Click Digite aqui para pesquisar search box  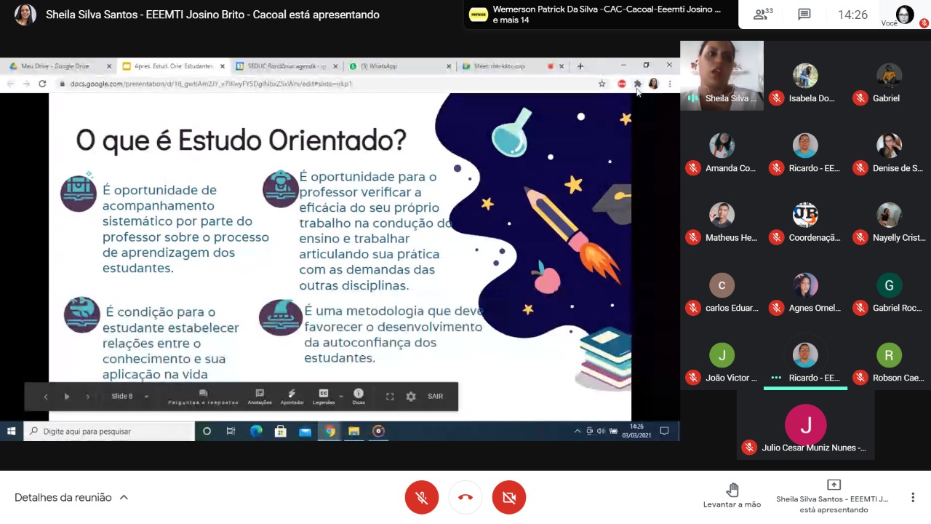click(x=109, y=432)
